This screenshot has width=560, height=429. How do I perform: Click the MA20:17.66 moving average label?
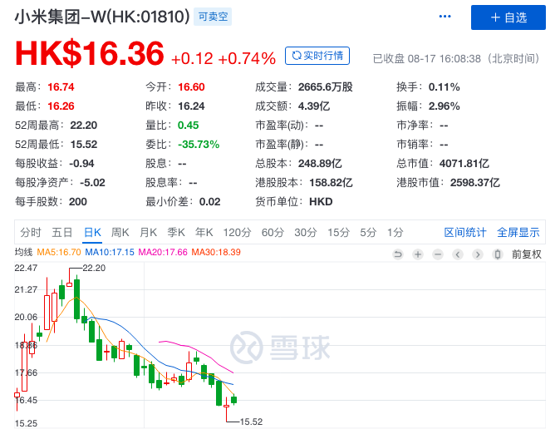(163, 253)
